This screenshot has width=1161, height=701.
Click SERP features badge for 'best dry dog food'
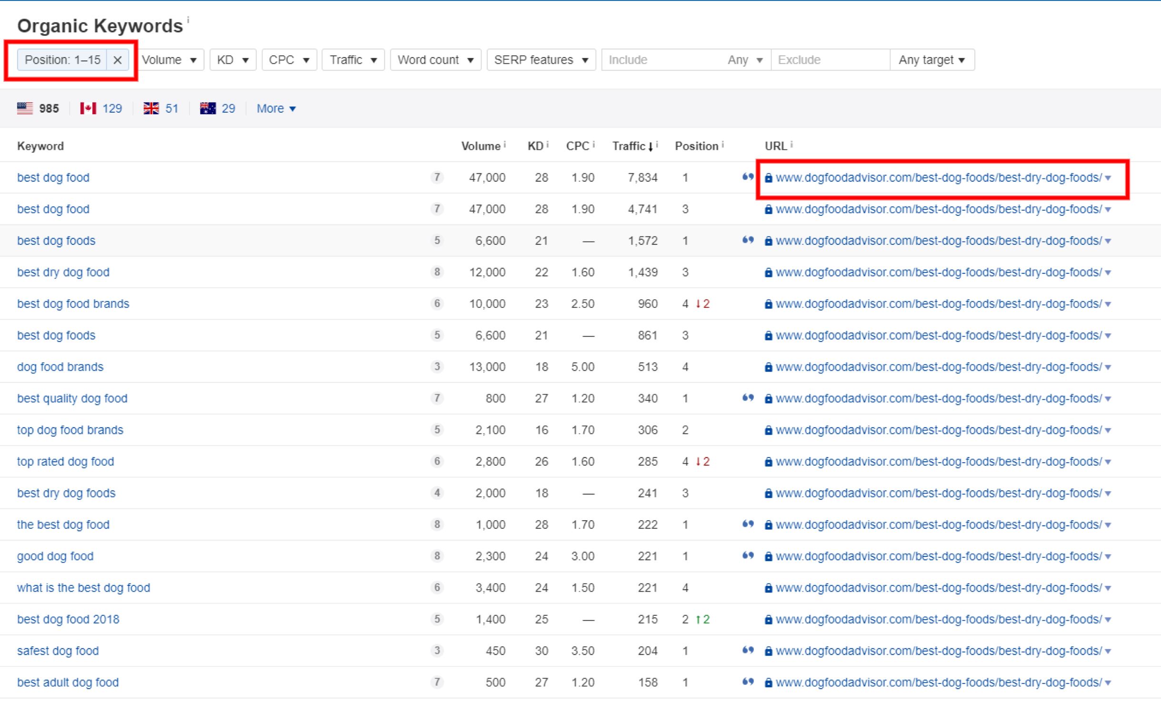pos(437,272)
